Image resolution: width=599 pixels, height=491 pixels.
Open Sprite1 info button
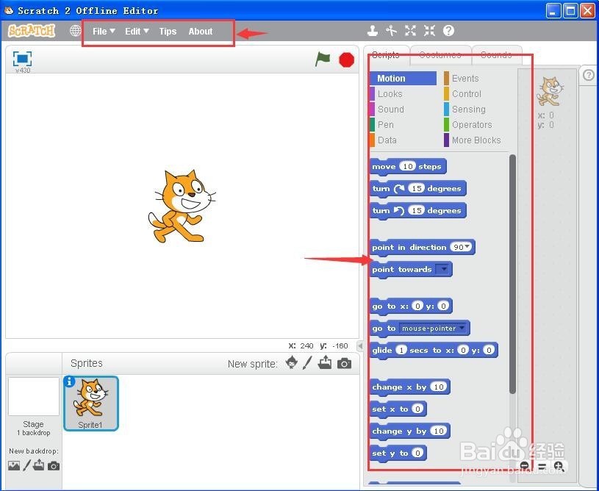point(69,381)
